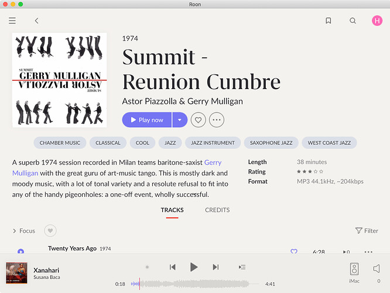Open search with the magnifier icon
Screen dimensions: 390x293
coord(353,21)
